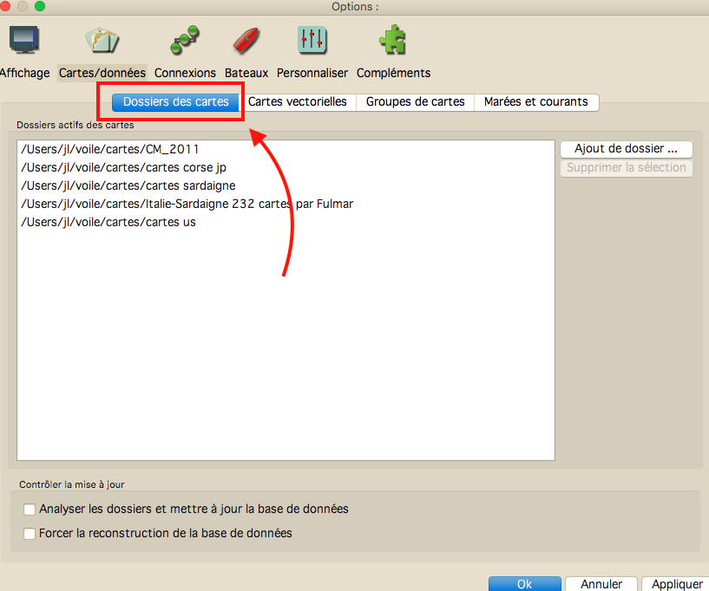Select the cartes us folder entry
The image size is (709, 591).
coord(108,222)
